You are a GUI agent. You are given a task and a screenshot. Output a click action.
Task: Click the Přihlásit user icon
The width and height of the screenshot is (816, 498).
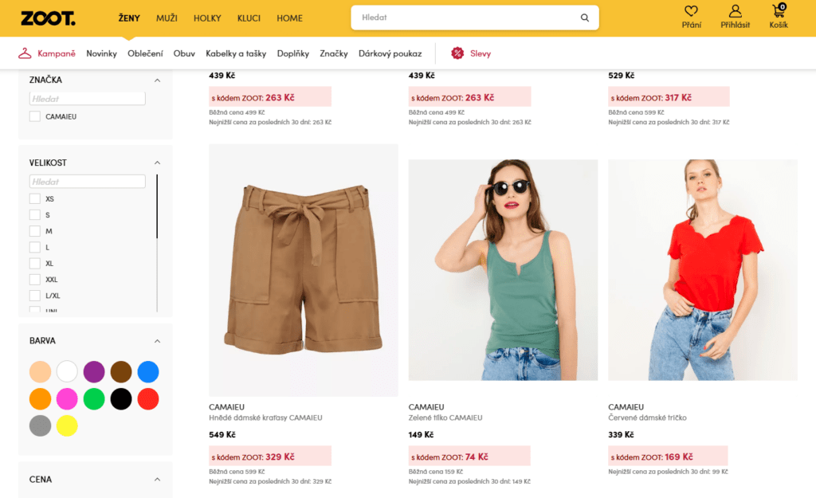click(735, 11)
